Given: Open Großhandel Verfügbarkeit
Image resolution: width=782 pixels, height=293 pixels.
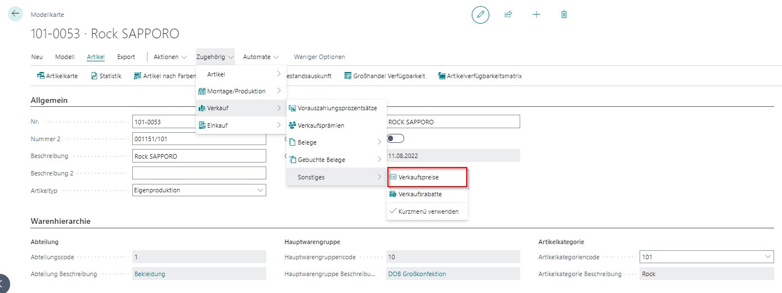Looking at the screenshot, I should point(385,76).
